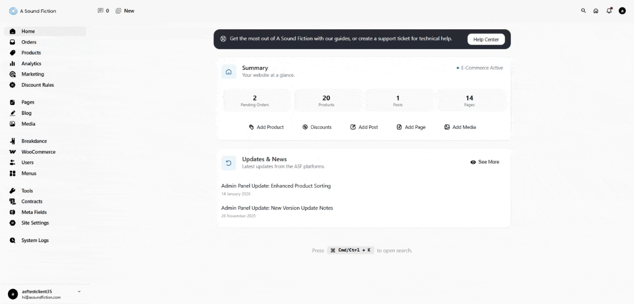Viewport: 634px width, 304px height.
Task: Click the home icon in top right
Action: pyautogui.click(x=596, y=11)
